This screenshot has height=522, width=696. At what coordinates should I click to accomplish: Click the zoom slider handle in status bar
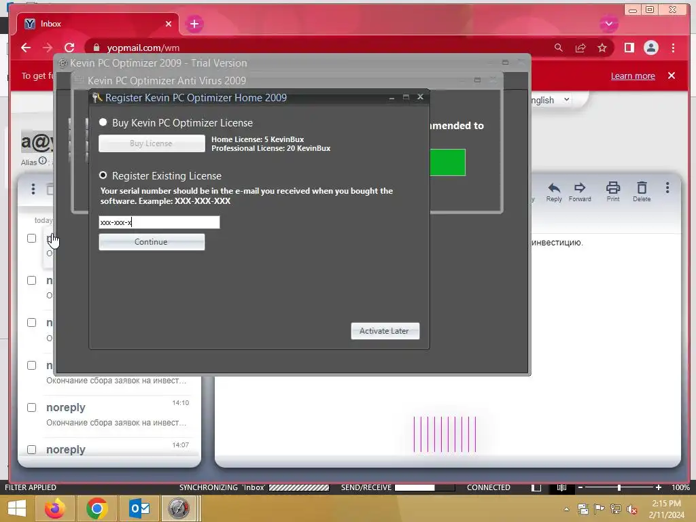pos(619,487)
